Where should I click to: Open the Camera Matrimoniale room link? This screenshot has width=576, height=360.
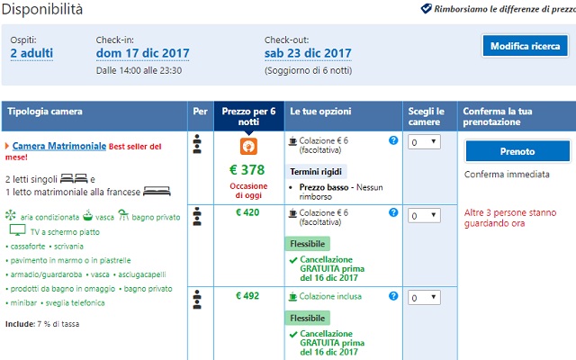59,146
